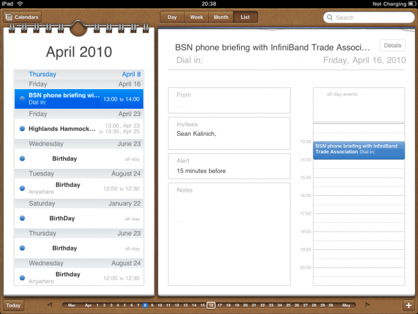Click the magnifier icon in Search
Screen dimensions: 418x314
pos(330,18)
